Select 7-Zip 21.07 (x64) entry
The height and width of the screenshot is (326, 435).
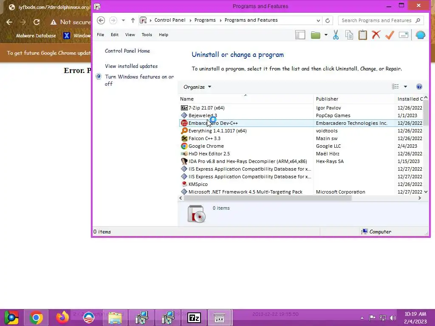tap(301, 108)
